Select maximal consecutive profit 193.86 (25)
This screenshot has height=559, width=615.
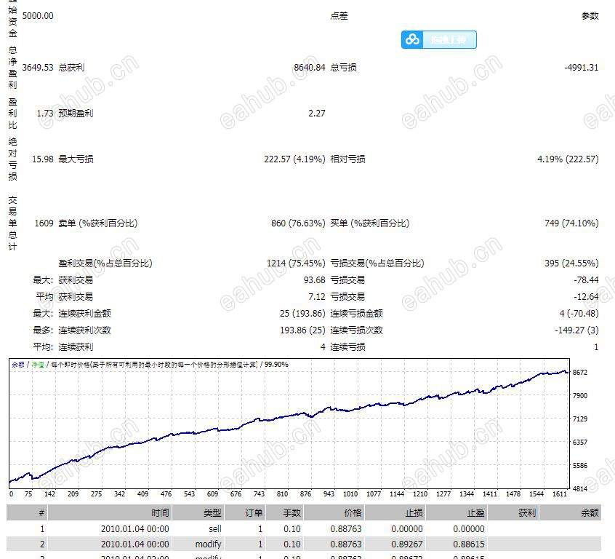pyautogui.click(x=302, y=330)
